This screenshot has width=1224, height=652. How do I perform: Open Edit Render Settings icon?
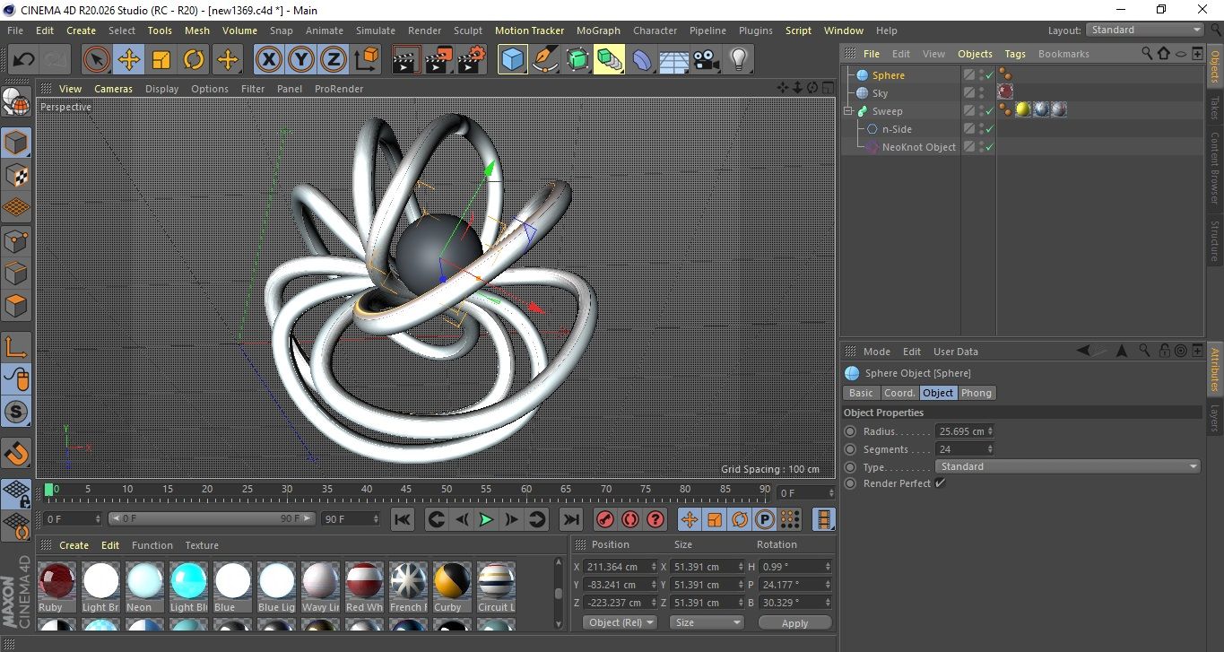pyautogui.click(x=471, y=60)
